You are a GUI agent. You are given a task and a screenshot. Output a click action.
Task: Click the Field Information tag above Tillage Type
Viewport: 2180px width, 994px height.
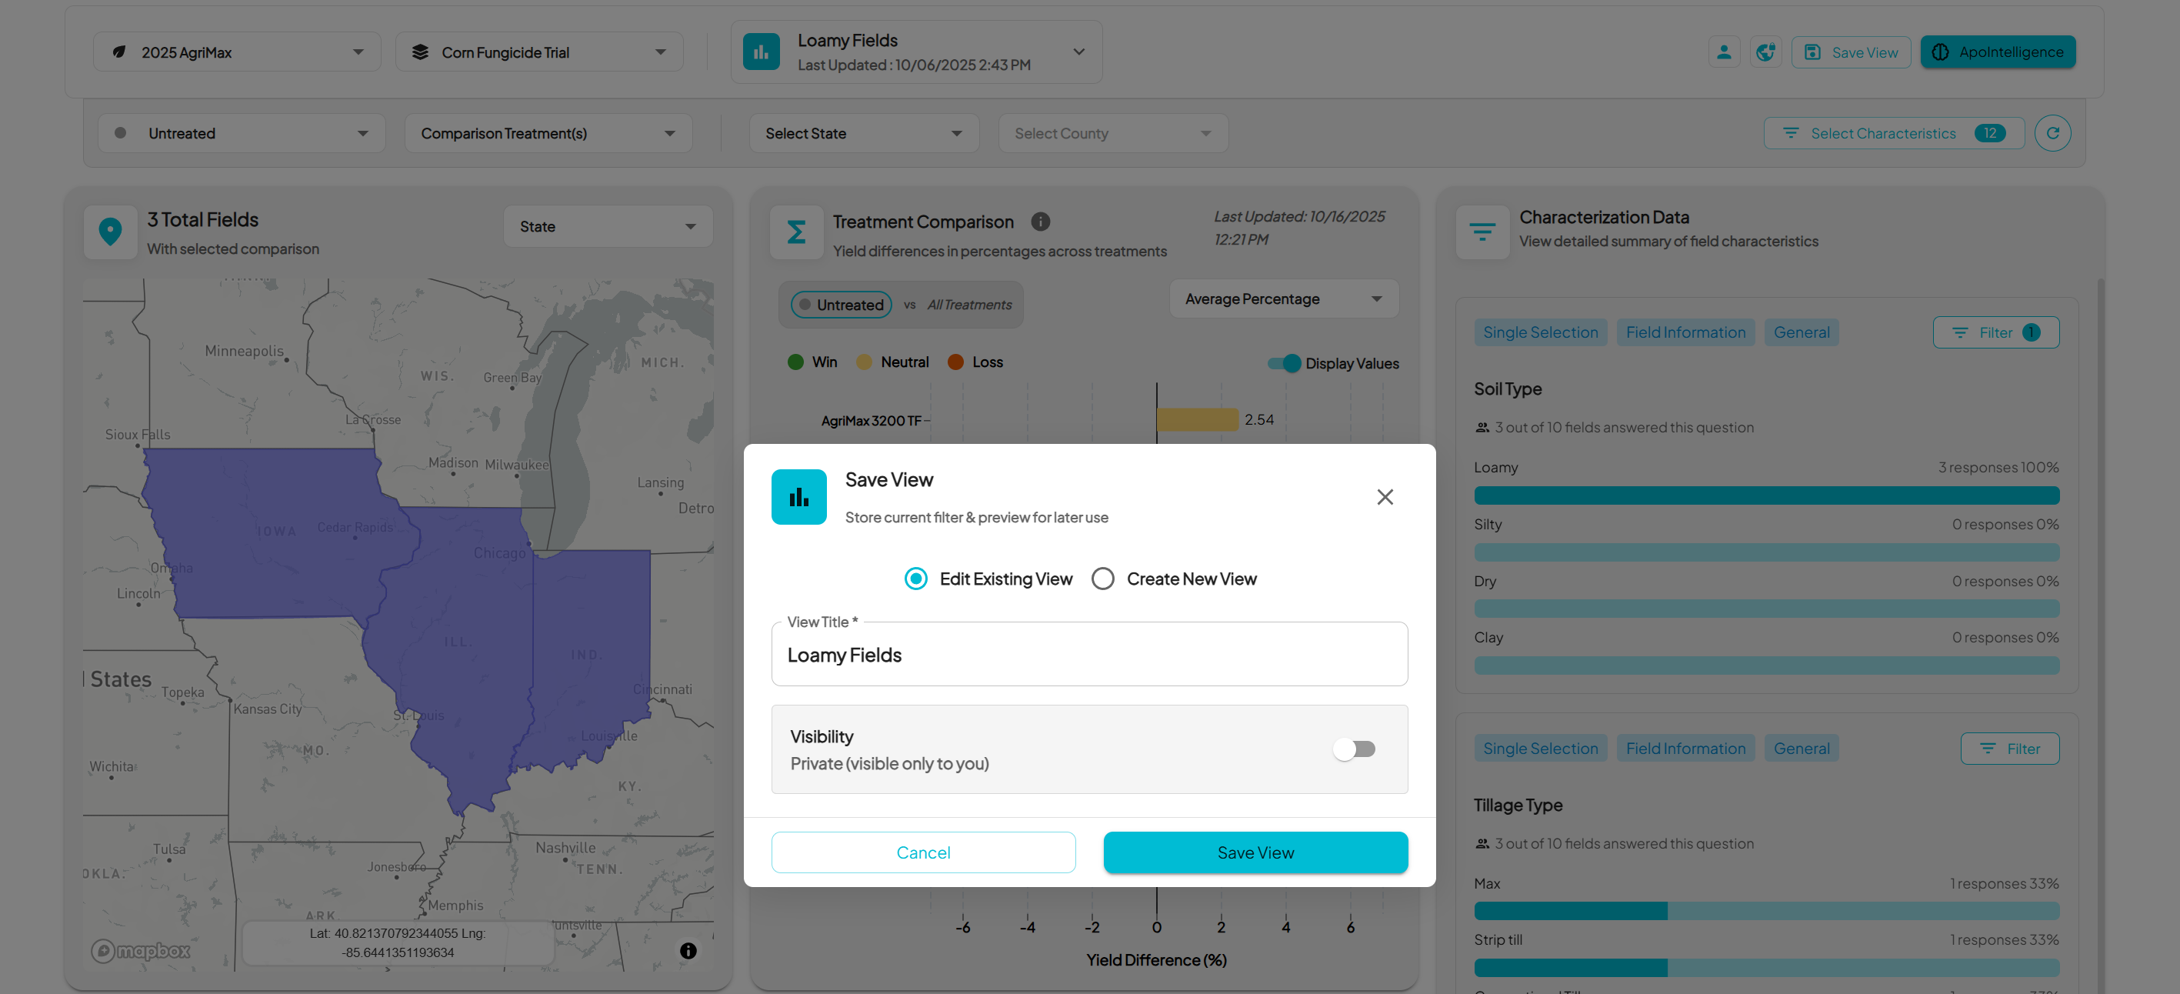pyautogui.click(x=1685, y=749)
